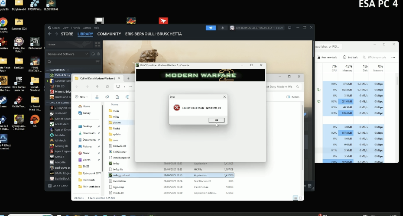Click OK in the Error dialog
This screenshot has width=403, height=216.
(x=216, y=120)
